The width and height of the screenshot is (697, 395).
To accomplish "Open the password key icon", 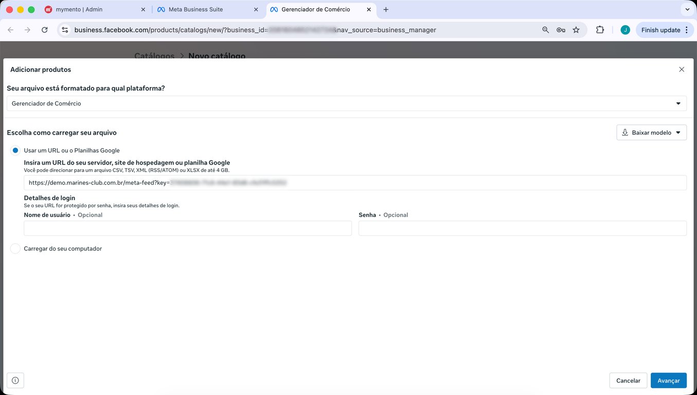I will pyautogui.click(x=561, y=30).
